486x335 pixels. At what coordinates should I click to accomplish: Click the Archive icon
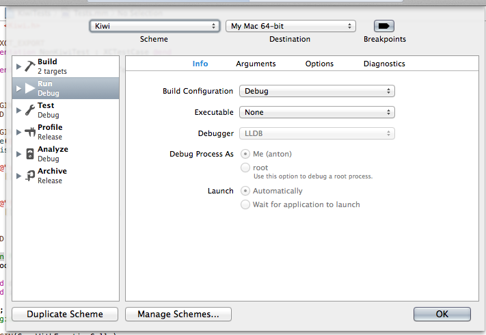pyautogui.click(x=30, y=176)
